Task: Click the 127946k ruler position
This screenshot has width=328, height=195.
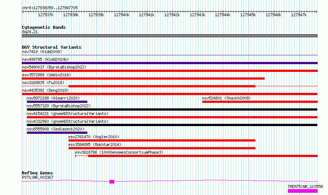Action: (x=273, y=15)
